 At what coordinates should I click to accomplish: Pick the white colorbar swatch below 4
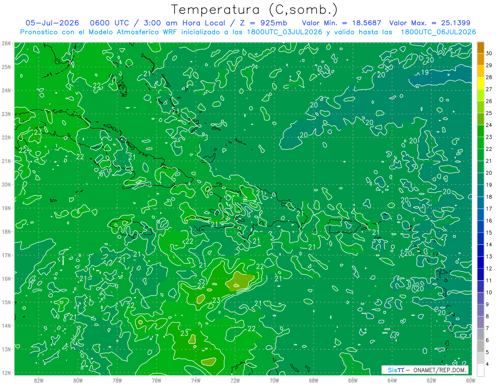480,370
